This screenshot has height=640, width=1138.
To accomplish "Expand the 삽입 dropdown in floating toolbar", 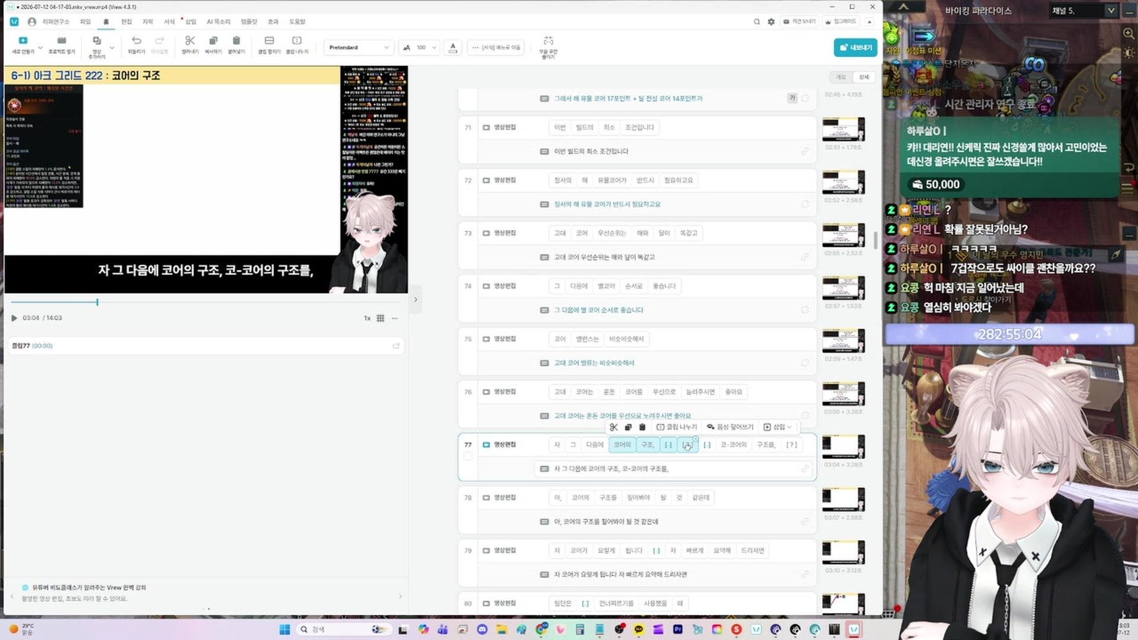I will (x=778, y=427).
